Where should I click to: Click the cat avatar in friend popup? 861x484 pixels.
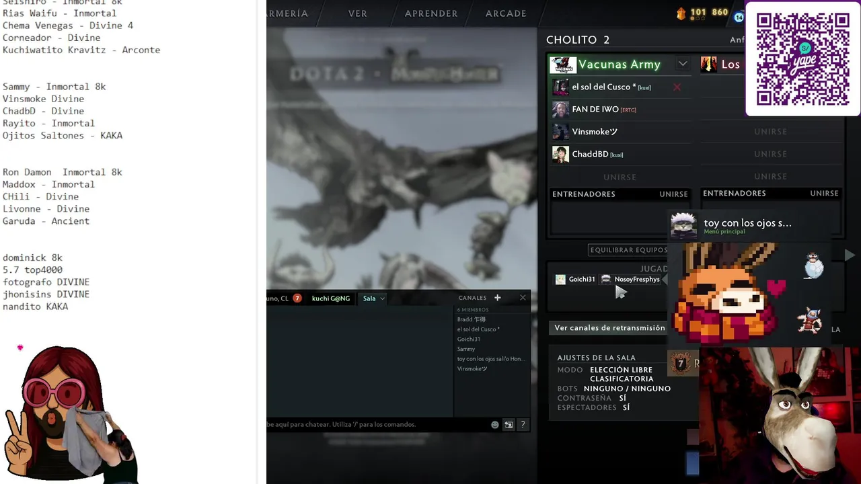[684, 226]
